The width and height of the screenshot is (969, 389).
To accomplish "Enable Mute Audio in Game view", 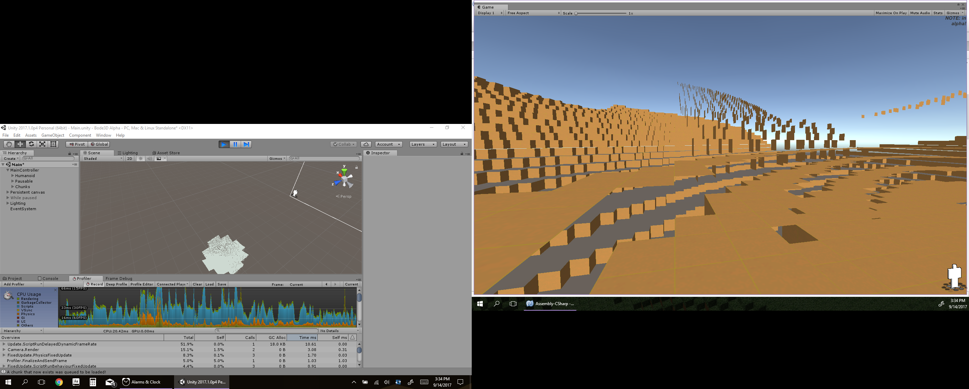I will 920,13.
